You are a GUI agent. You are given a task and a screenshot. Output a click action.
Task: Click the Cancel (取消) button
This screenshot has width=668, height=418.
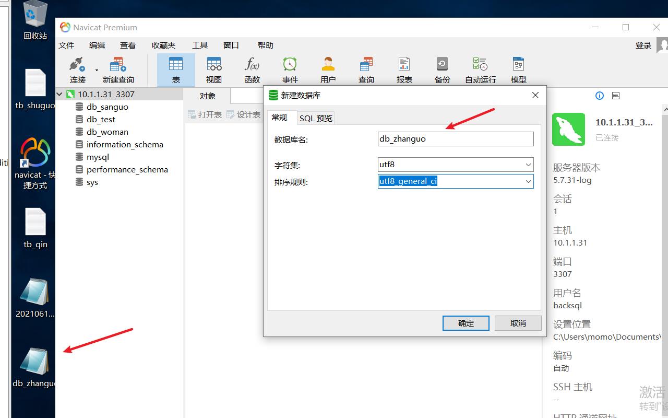coord(518,323)
